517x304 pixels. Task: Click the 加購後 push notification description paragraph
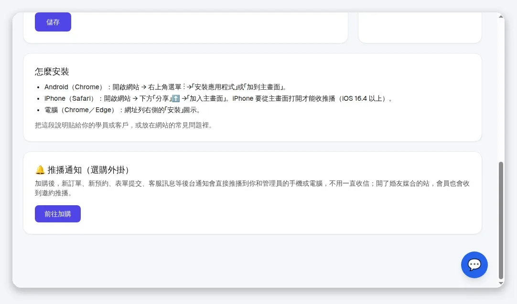tap(252, 188)
